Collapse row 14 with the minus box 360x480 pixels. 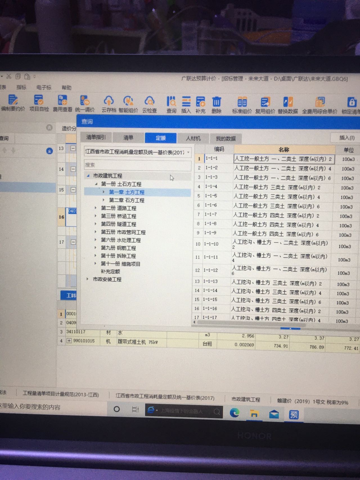tap(73, 169)
